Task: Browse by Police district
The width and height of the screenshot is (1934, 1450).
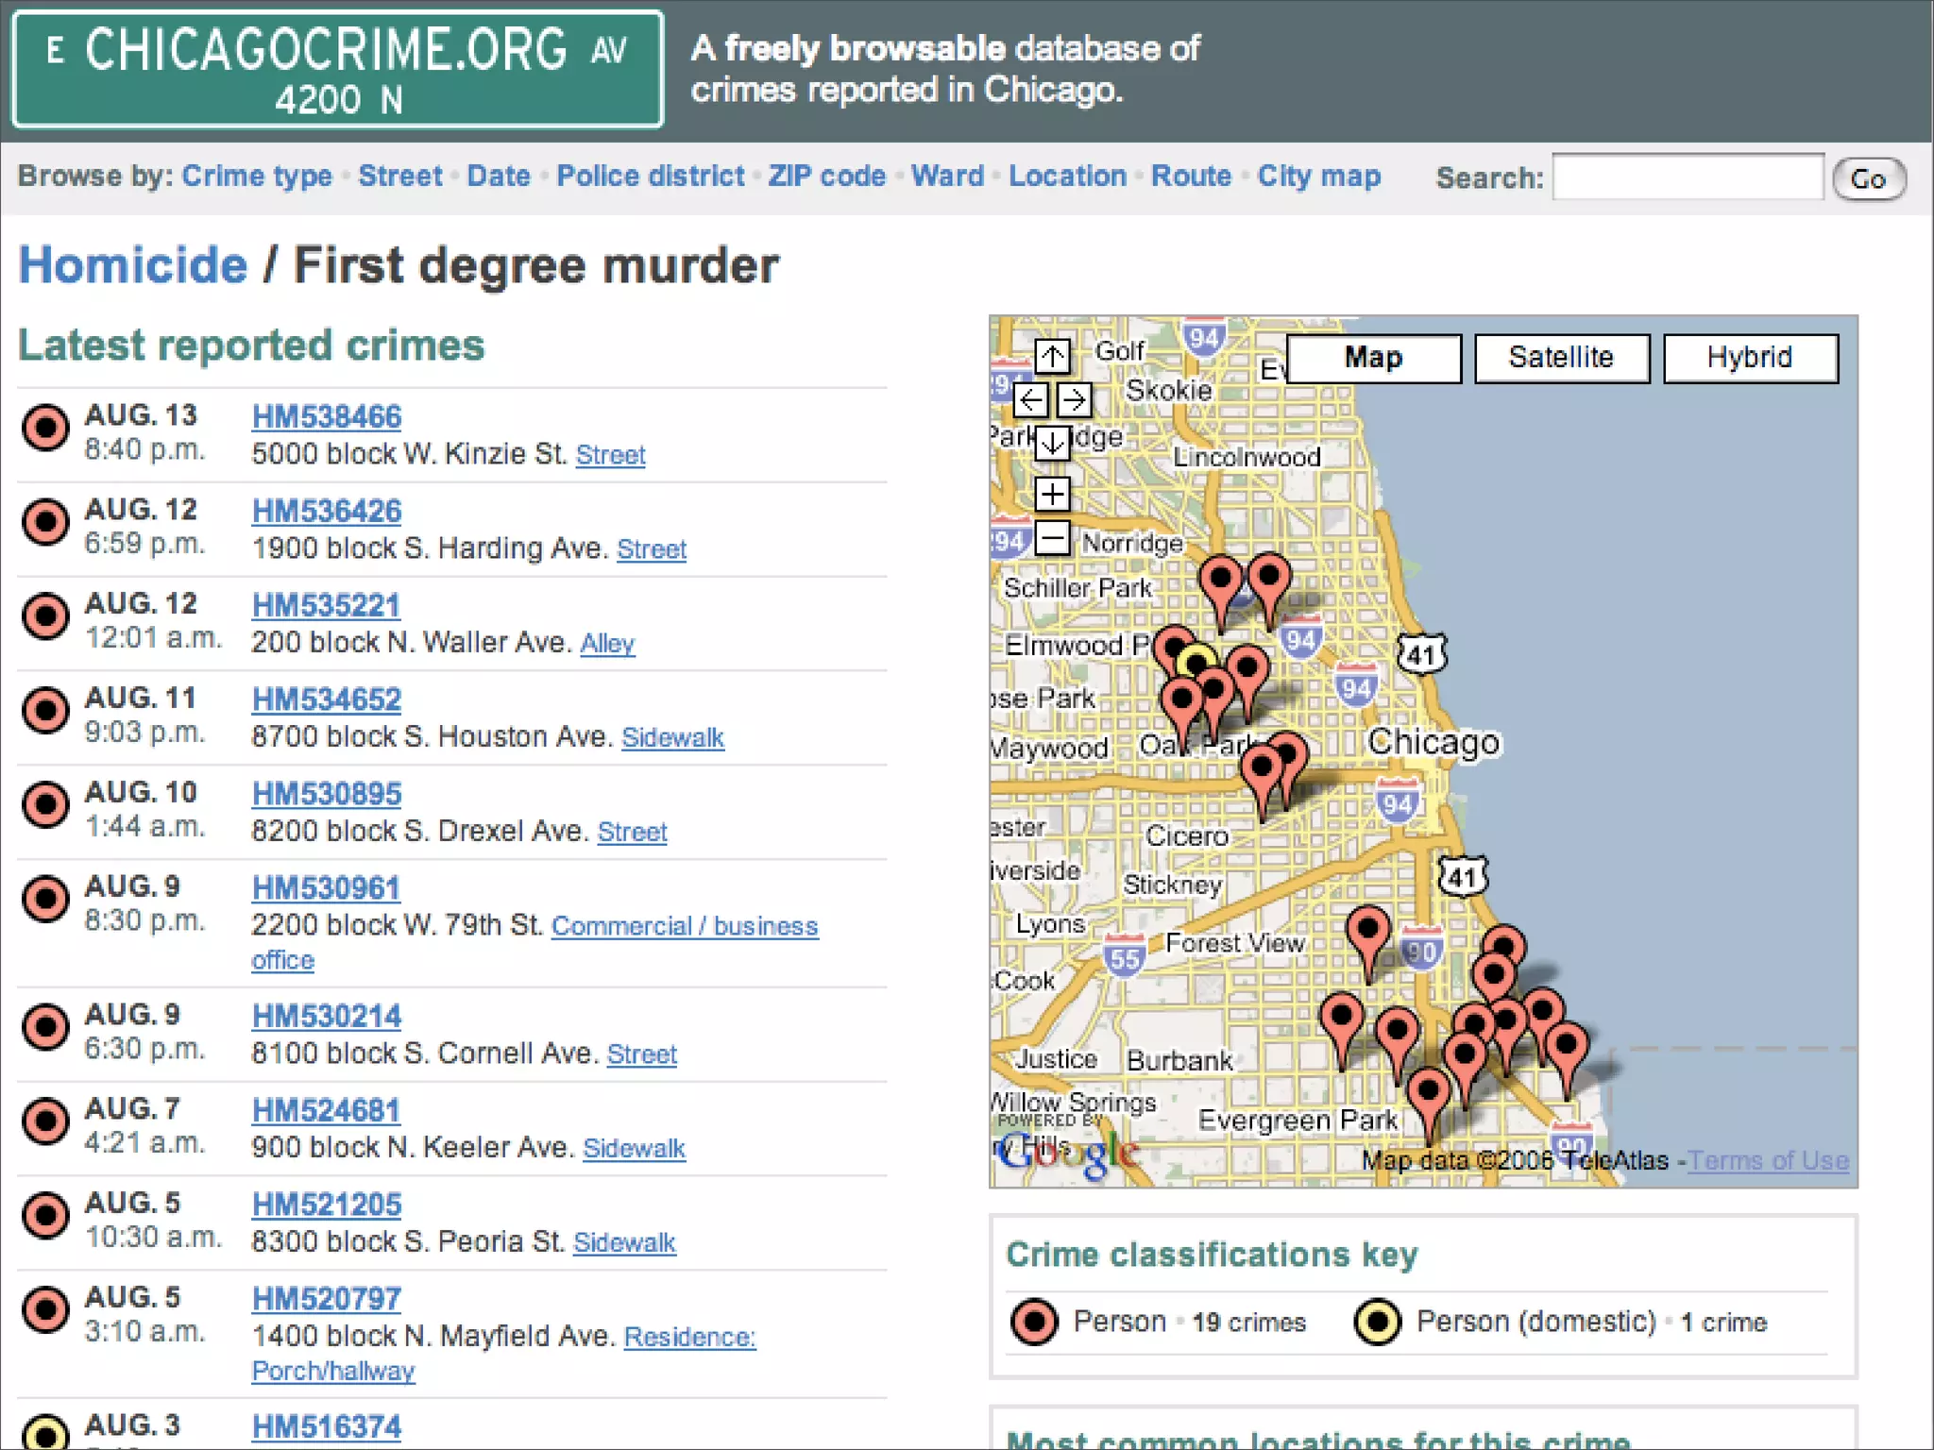Action: coord(650,177)
